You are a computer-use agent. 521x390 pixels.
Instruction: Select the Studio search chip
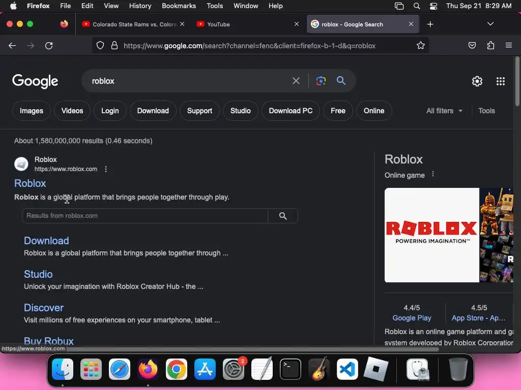pyautogui.click(x=240, y=111)
